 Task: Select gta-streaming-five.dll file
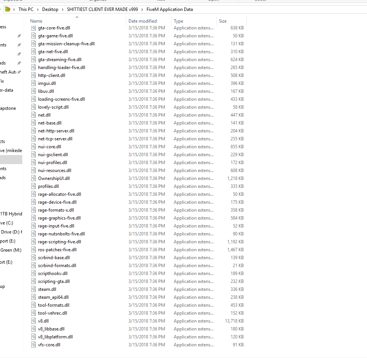tap(60, 60)
